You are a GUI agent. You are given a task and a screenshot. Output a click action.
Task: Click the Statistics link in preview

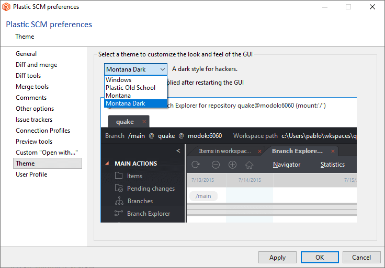click(x=333, y=165)
